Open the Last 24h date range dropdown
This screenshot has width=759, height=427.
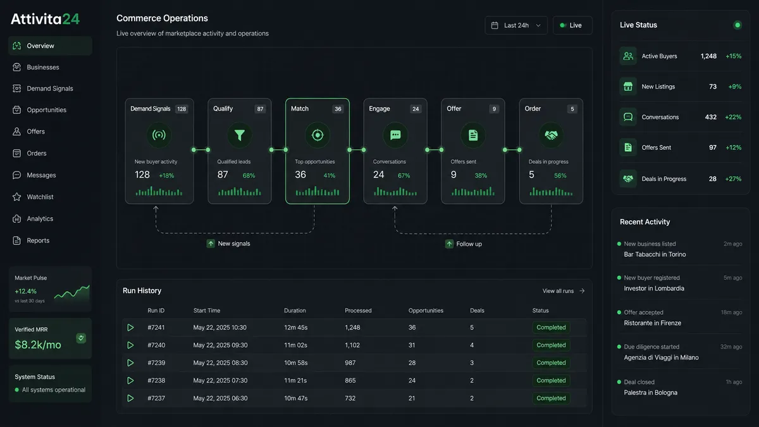(516, 25)
